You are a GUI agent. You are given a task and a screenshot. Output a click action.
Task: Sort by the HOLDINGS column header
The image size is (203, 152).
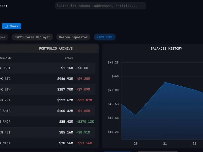point(6,58)
